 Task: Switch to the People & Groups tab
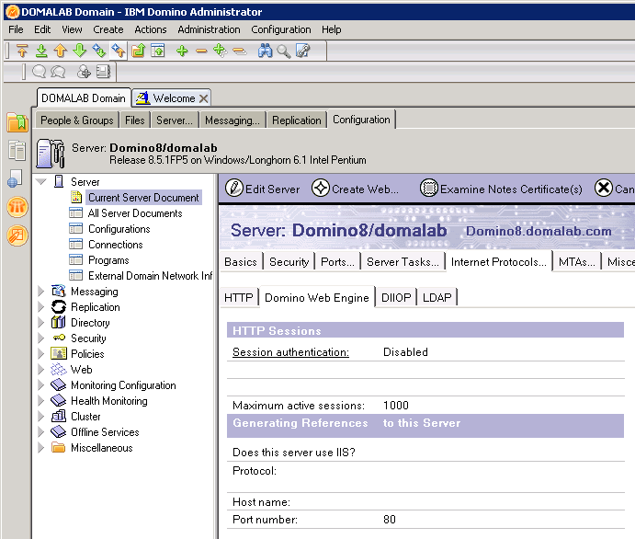(77, 120)
